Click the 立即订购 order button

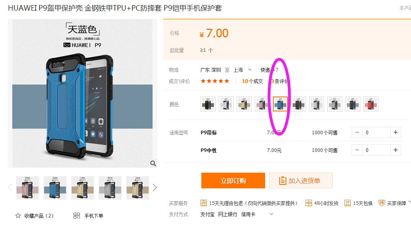233,181
